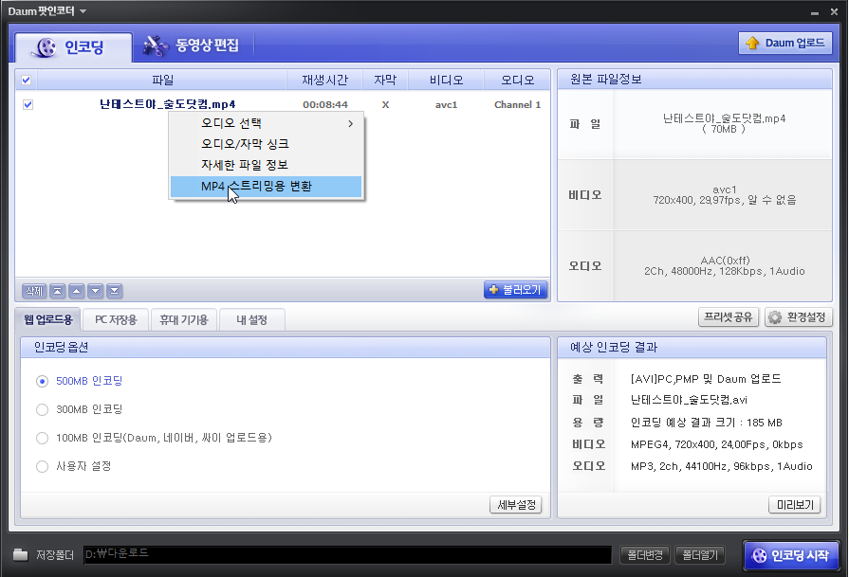Image resolution: width=849 pixels, height=577 pixels.
Task: Move file to bottom with the last arrow icon
Action: click(x=114, y=291)
